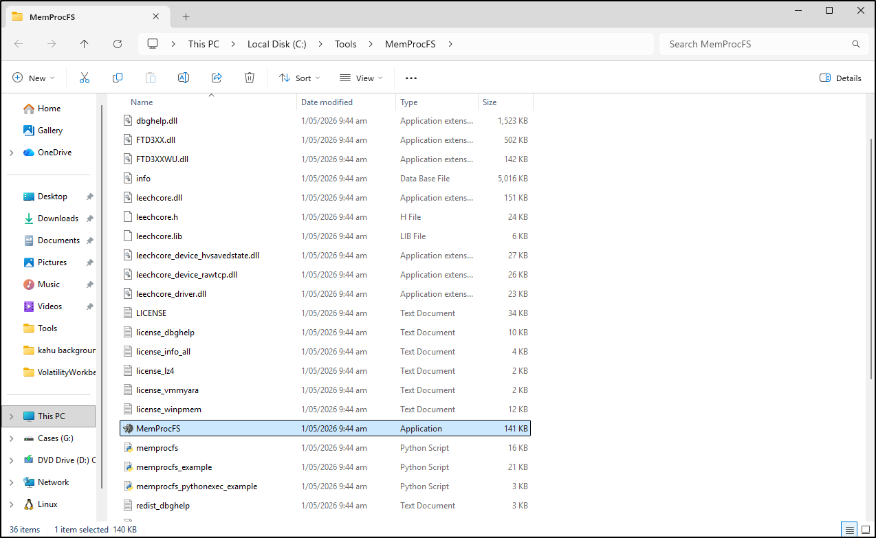Select the LICENSE text document
The image size is (876, 538).
coord(325,313)
